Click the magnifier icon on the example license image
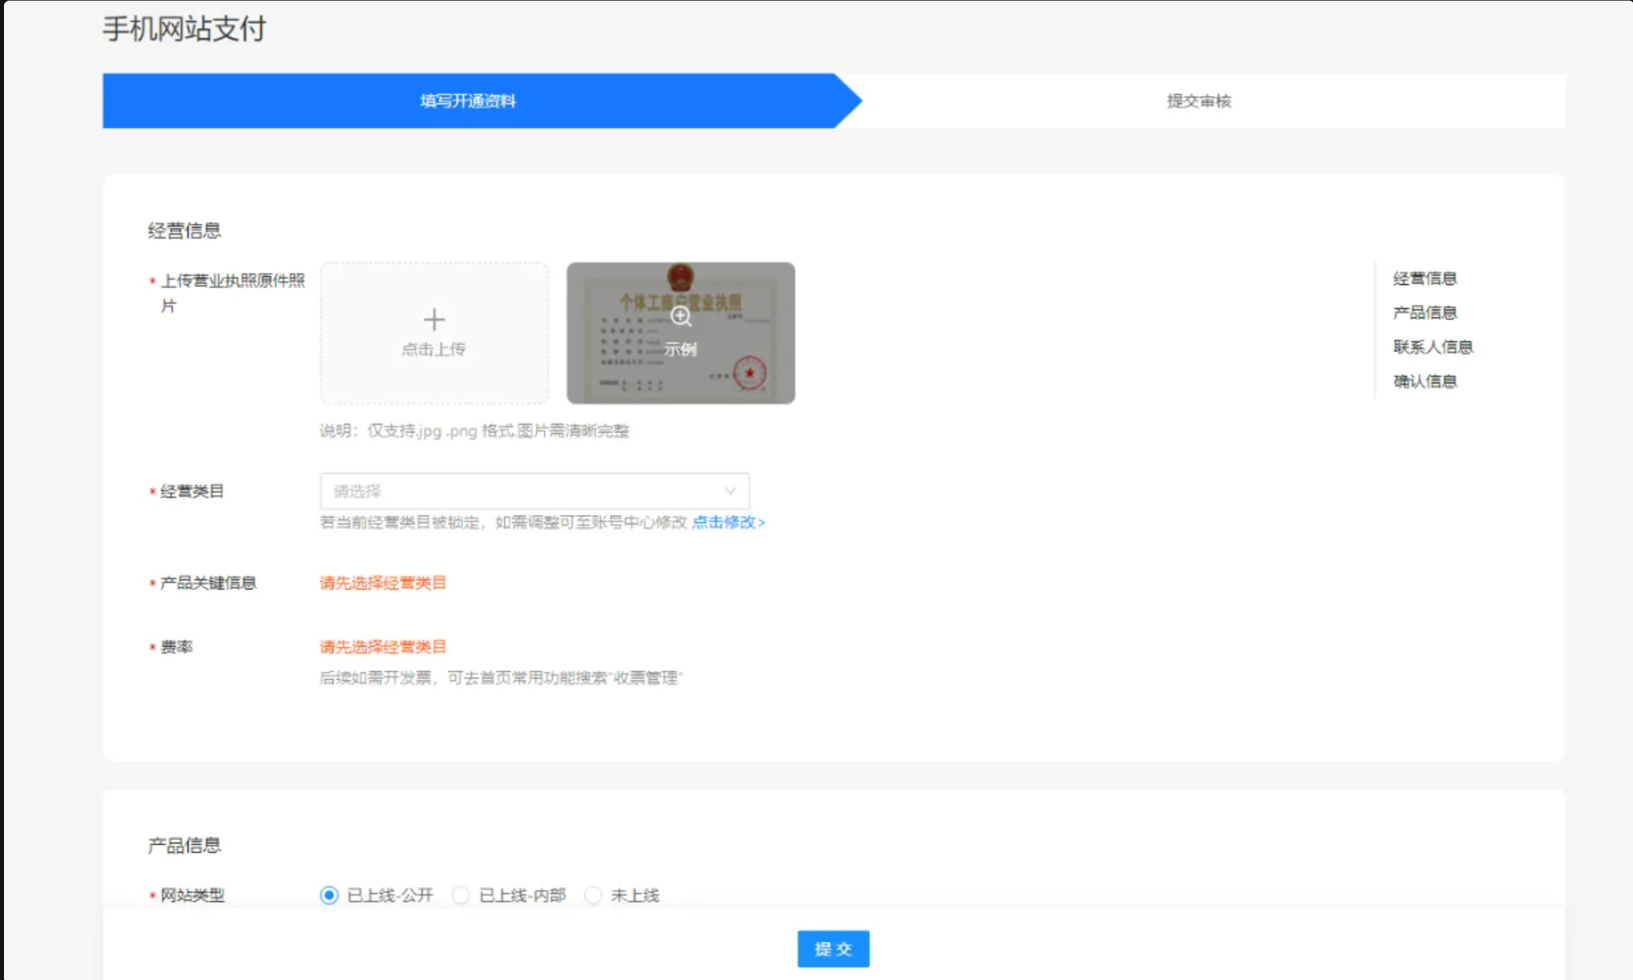 (681, 316)
